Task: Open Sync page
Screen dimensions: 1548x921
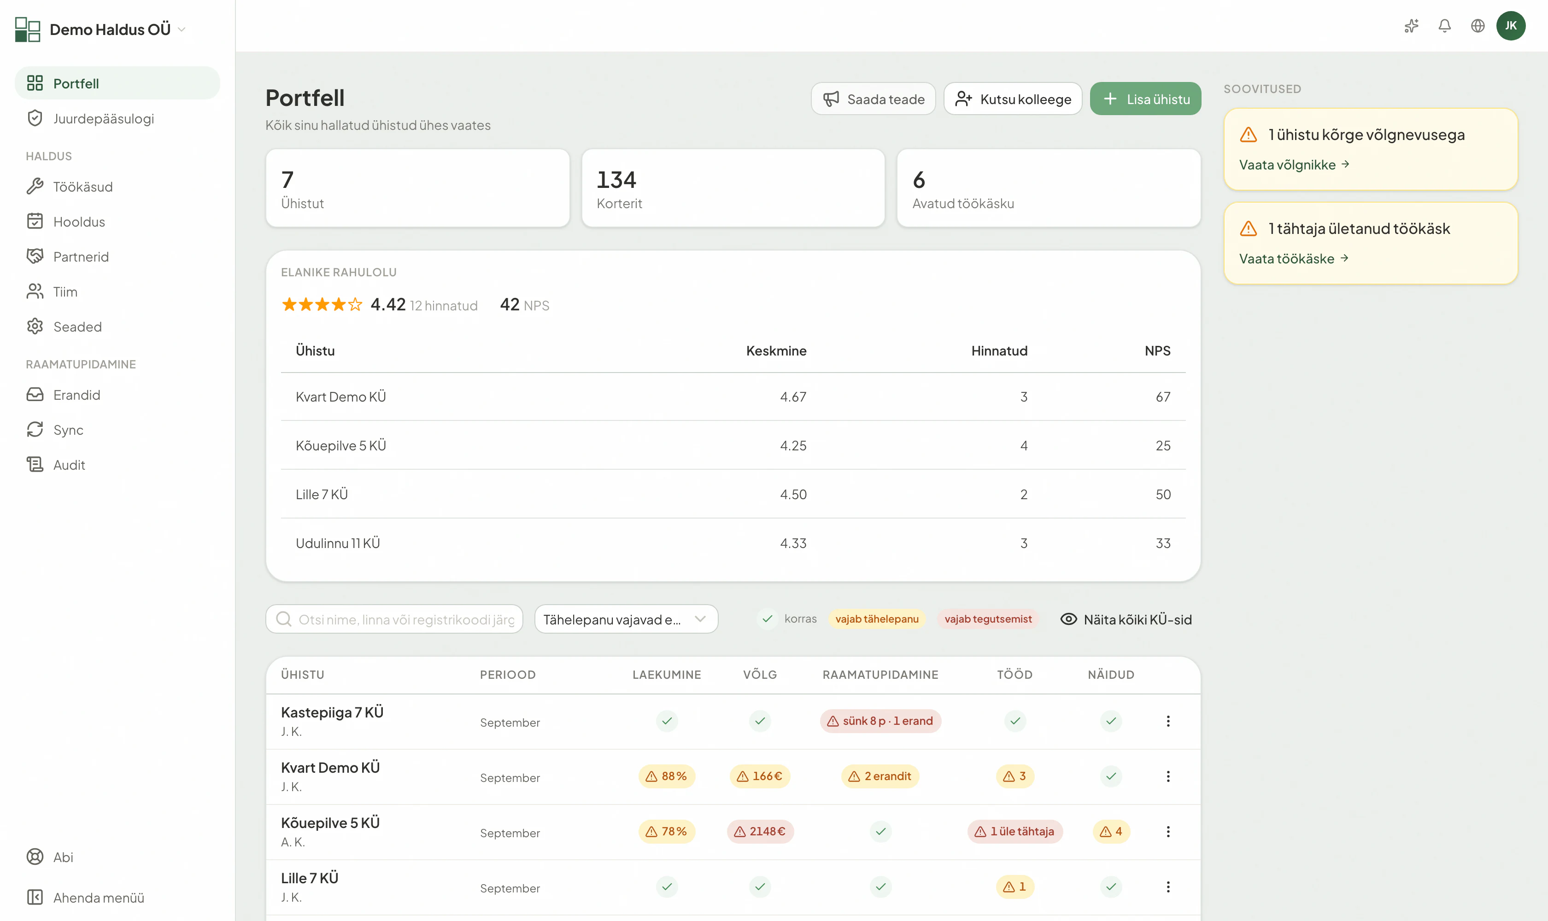Action: click(117, 430)
